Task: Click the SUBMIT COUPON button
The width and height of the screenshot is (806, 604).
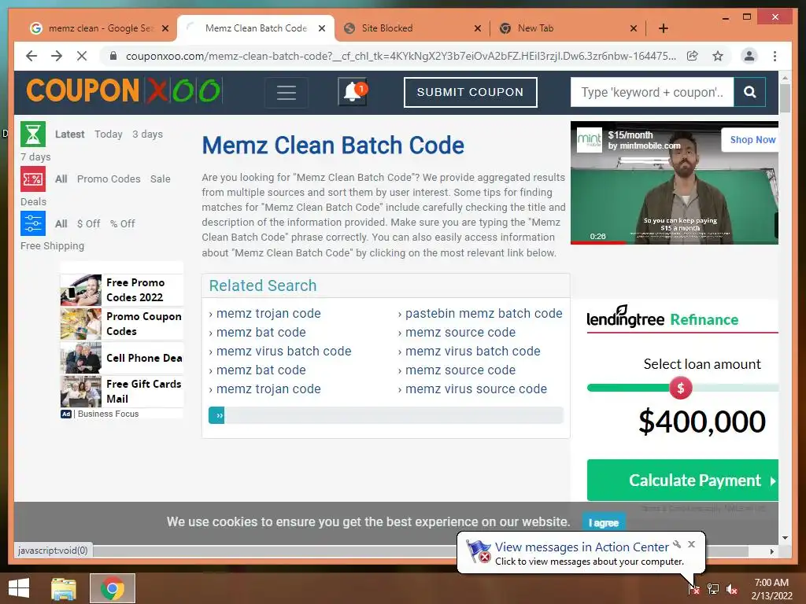Action: pyautogui.click(x=471, y=93)
